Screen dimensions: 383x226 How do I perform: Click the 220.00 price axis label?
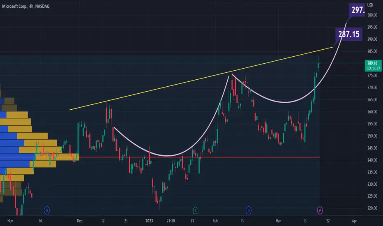[372, 208]
